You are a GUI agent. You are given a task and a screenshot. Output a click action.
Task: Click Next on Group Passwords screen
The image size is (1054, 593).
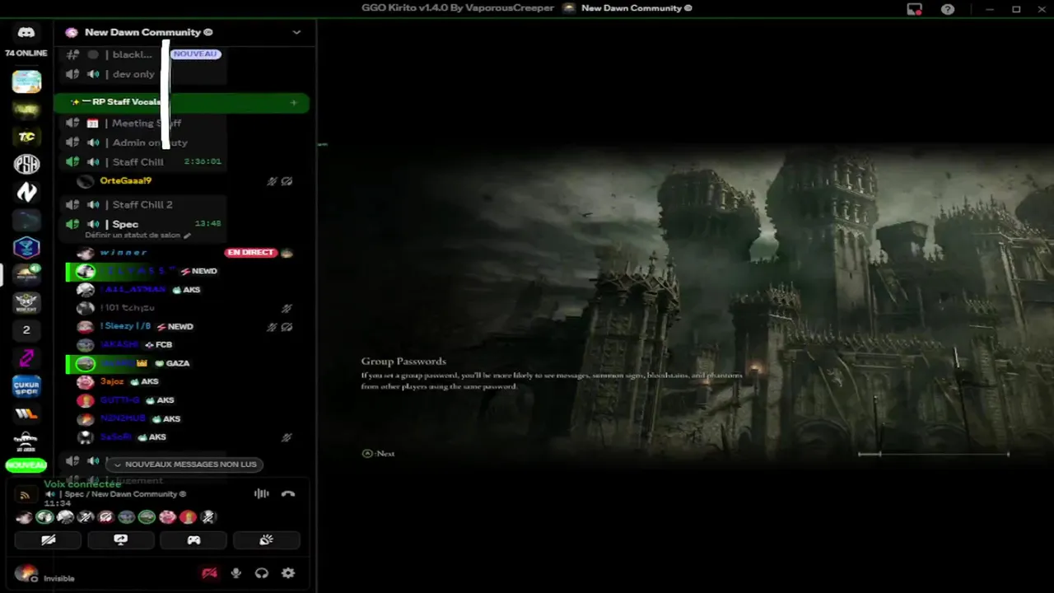coord(379,454)
